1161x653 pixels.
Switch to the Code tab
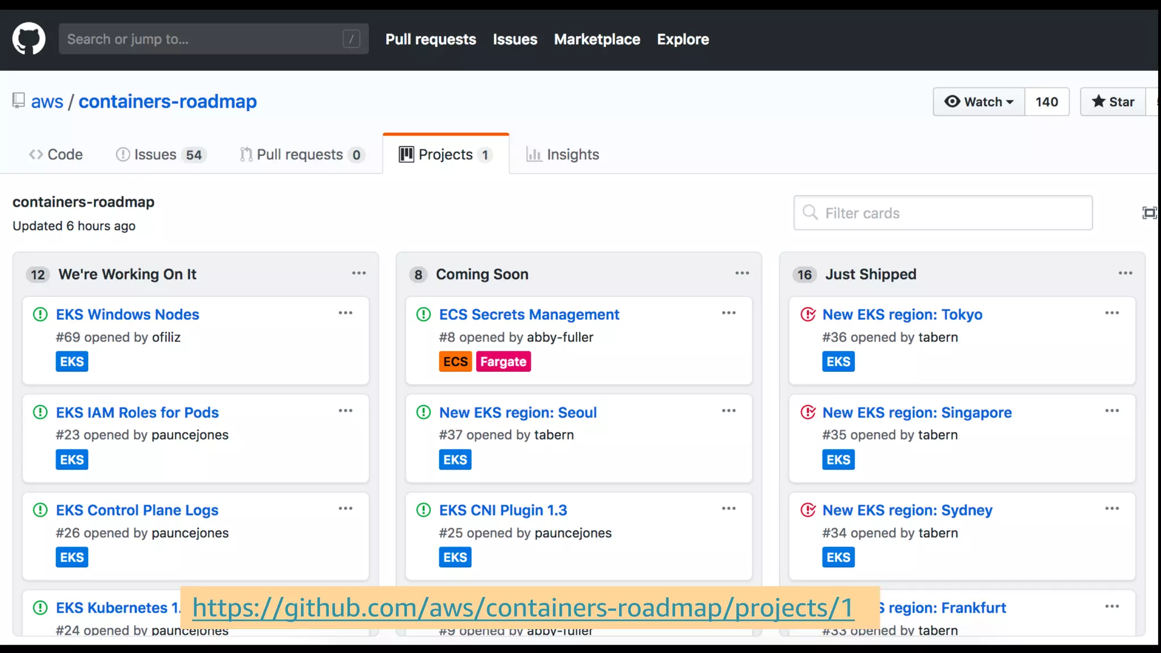pyautogui.click(x=56, y=154)
